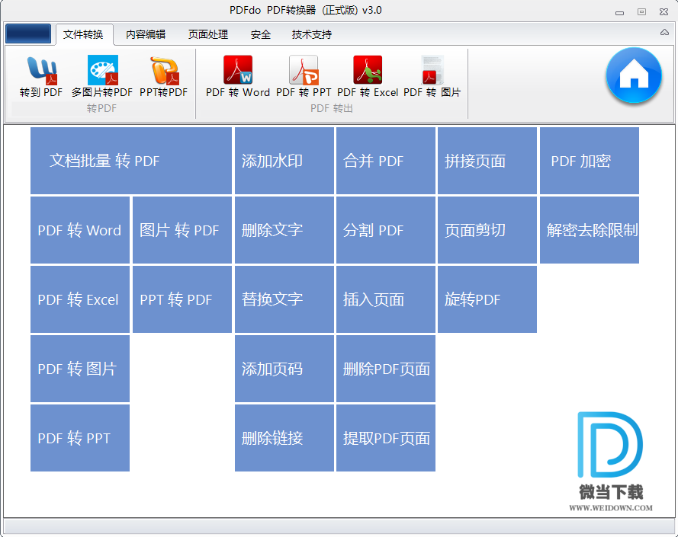Select the 页面处理 tab
Screen dimensions: 678x537
pos(208,34)
